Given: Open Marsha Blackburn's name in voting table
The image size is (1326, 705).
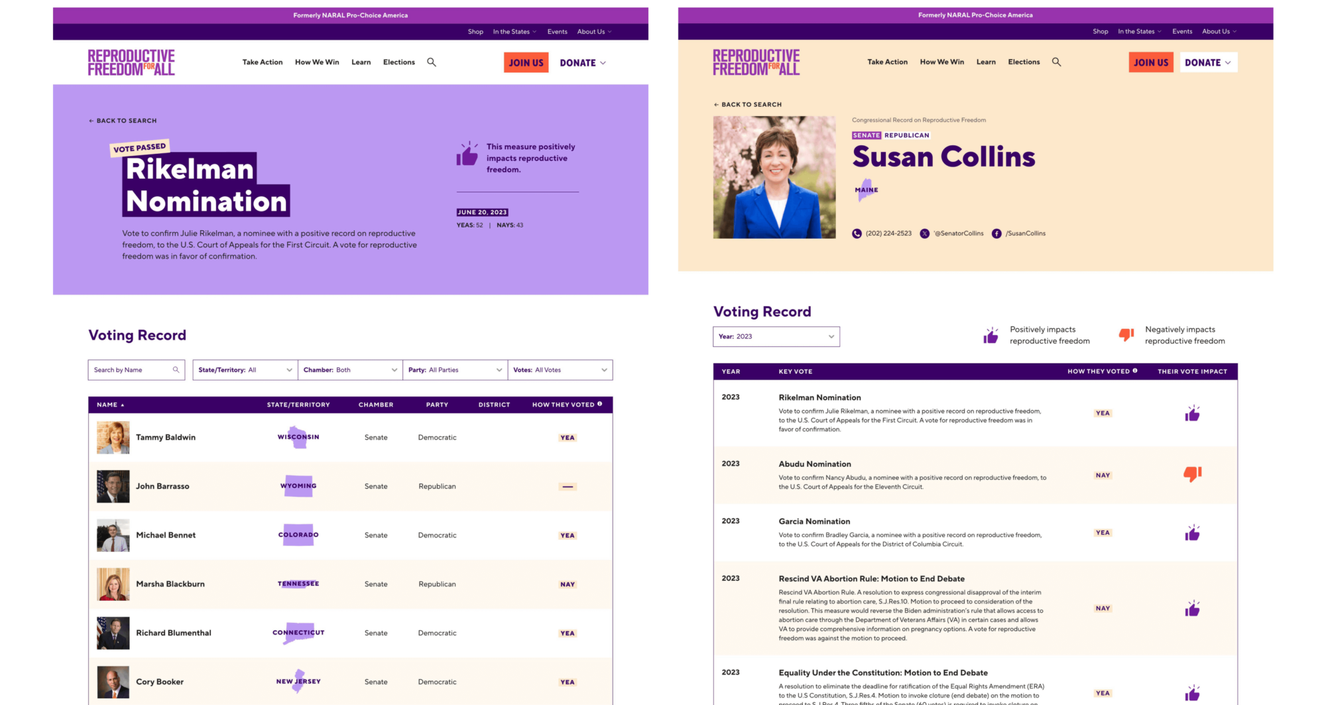Looking at the screenshot, I should 170,584.
